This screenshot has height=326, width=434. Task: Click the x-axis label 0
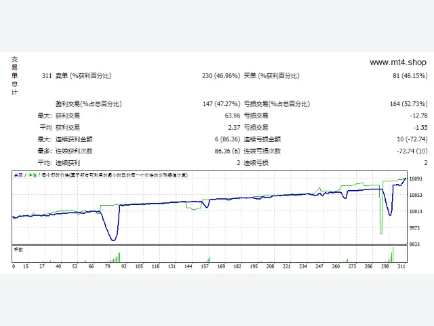[x=14, y=266]
